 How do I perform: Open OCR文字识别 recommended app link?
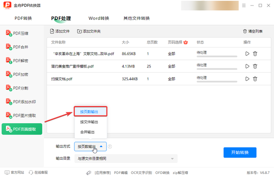pos(142,173)
